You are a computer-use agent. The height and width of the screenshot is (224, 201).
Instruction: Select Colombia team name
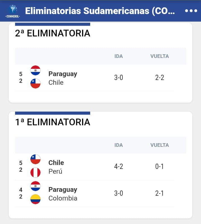click(x=63, y=198)
